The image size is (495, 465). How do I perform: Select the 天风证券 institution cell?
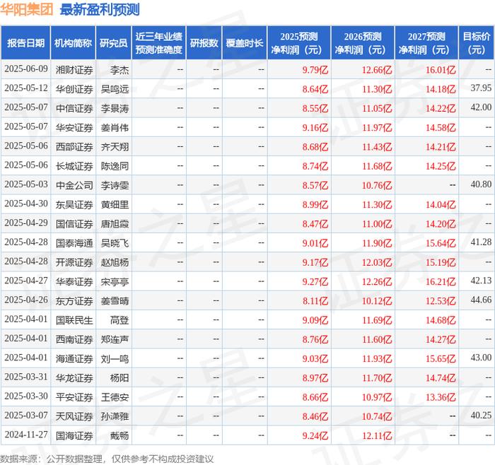(74, 416)
